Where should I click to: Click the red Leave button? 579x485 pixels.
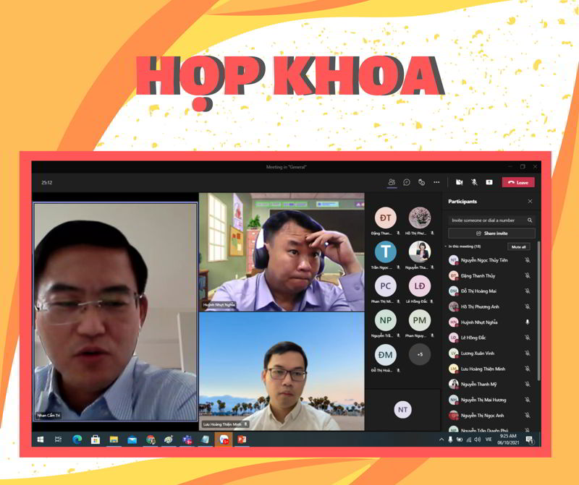(x=518, y=182)
